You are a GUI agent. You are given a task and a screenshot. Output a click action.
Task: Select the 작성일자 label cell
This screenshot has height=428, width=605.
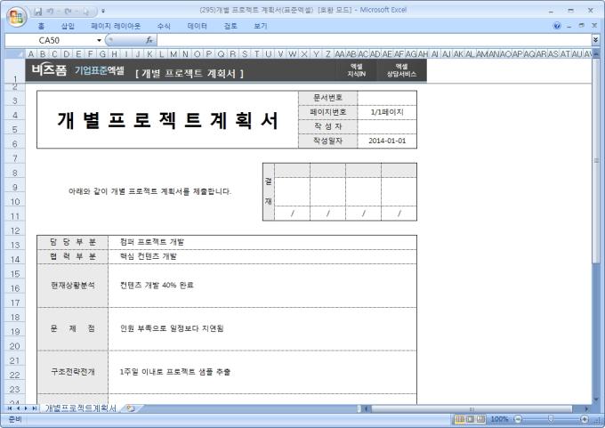327,141
